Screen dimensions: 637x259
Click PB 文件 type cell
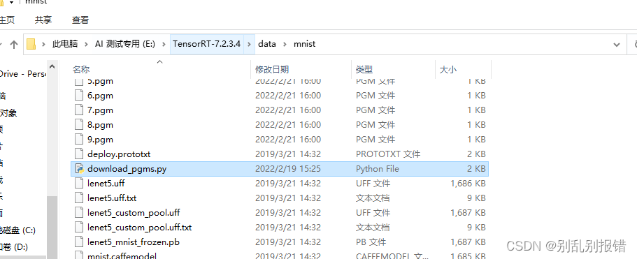pos(371,242)
